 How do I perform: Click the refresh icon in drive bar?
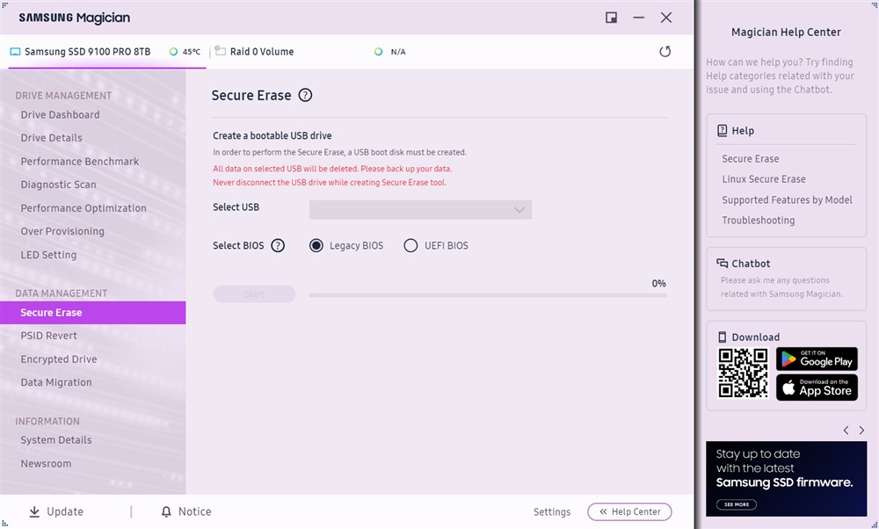click(x=665, y=52)
